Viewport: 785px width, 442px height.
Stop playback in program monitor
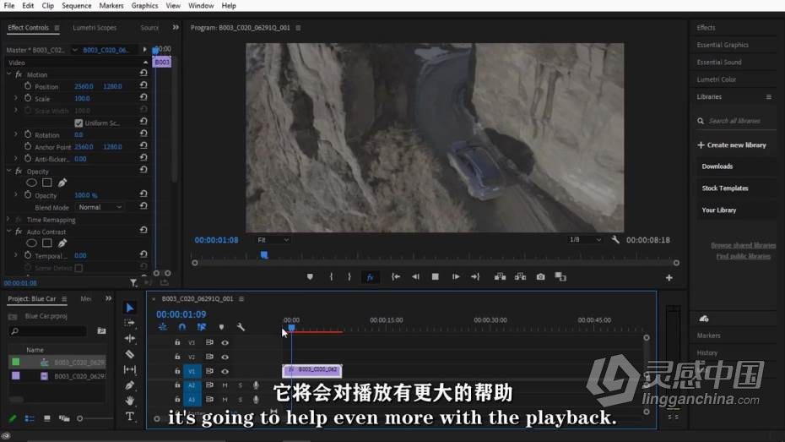[x=435, y=276]
